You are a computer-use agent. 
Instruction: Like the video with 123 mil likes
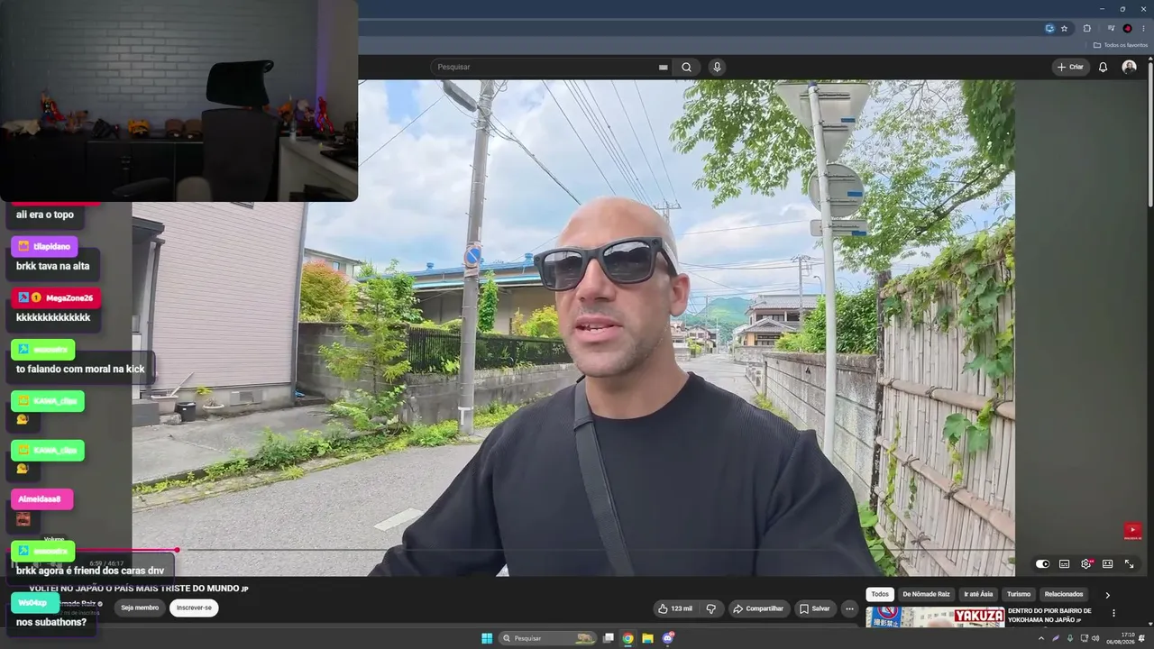click(674, 608)
